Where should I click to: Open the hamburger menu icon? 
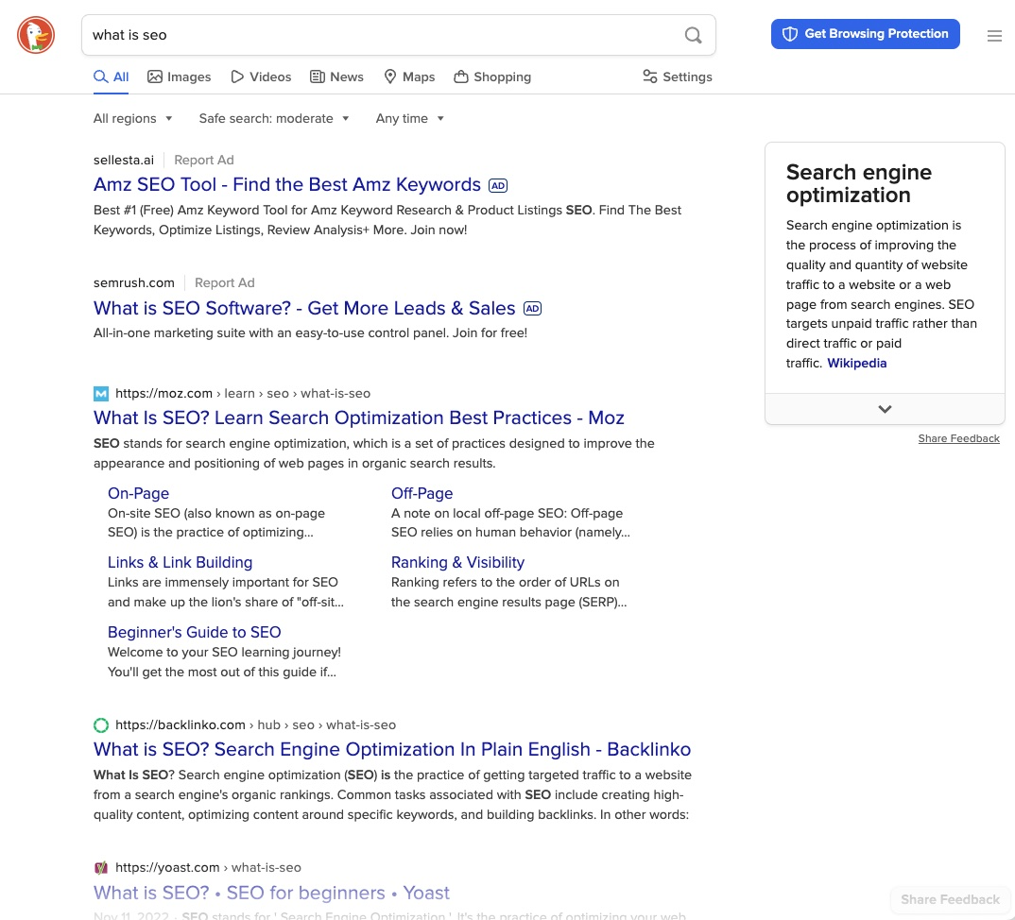click(994, 36)
